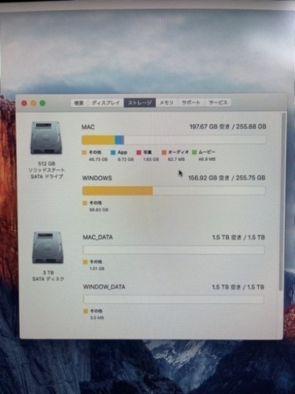The image size is (295, 394).
Task: Click the red 写真 legend swatch
Action: coord(139,152)
